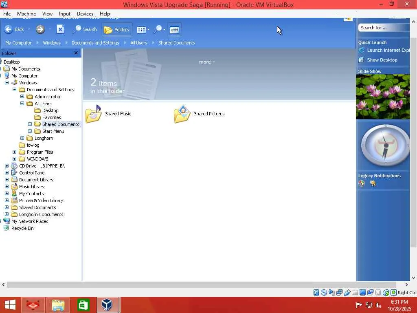Image resolution: width=417 pixels, height=313 pixels.
Task: Collapse the Windows drive tree node
Action: (x=7, y=82)
